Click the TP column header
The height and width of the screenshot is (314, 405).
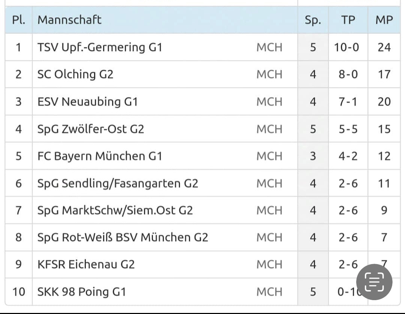[x=348, y=20]
